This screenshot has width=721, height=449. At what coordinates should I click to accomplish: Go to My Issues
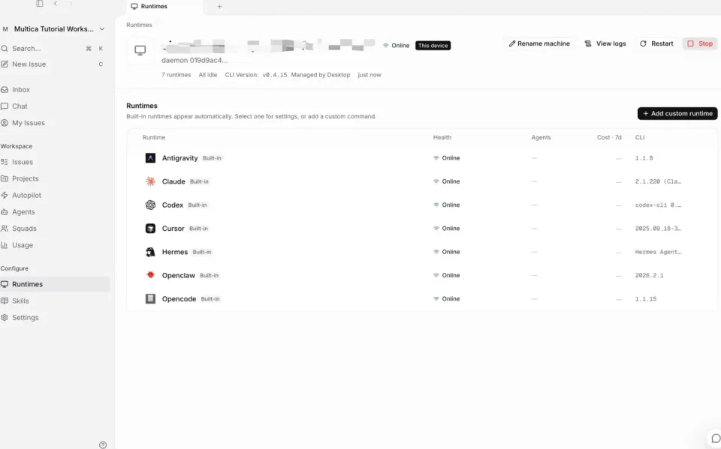55,123
